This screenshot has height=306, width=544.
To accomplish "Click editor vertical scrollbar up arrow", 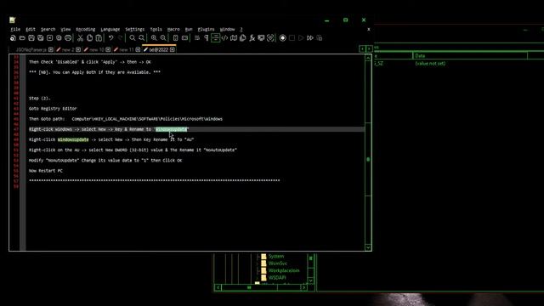I will click(368, 58).
